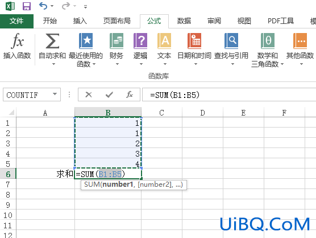Select row 1 header
Screen dimensions: 316x238
(8, 123)
